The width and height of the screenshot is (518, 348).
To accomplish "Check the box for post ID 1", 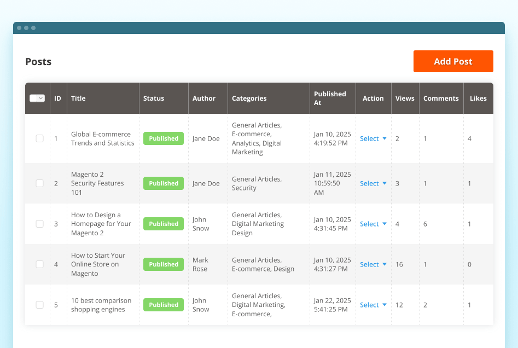I will click(x=40, y=138).
